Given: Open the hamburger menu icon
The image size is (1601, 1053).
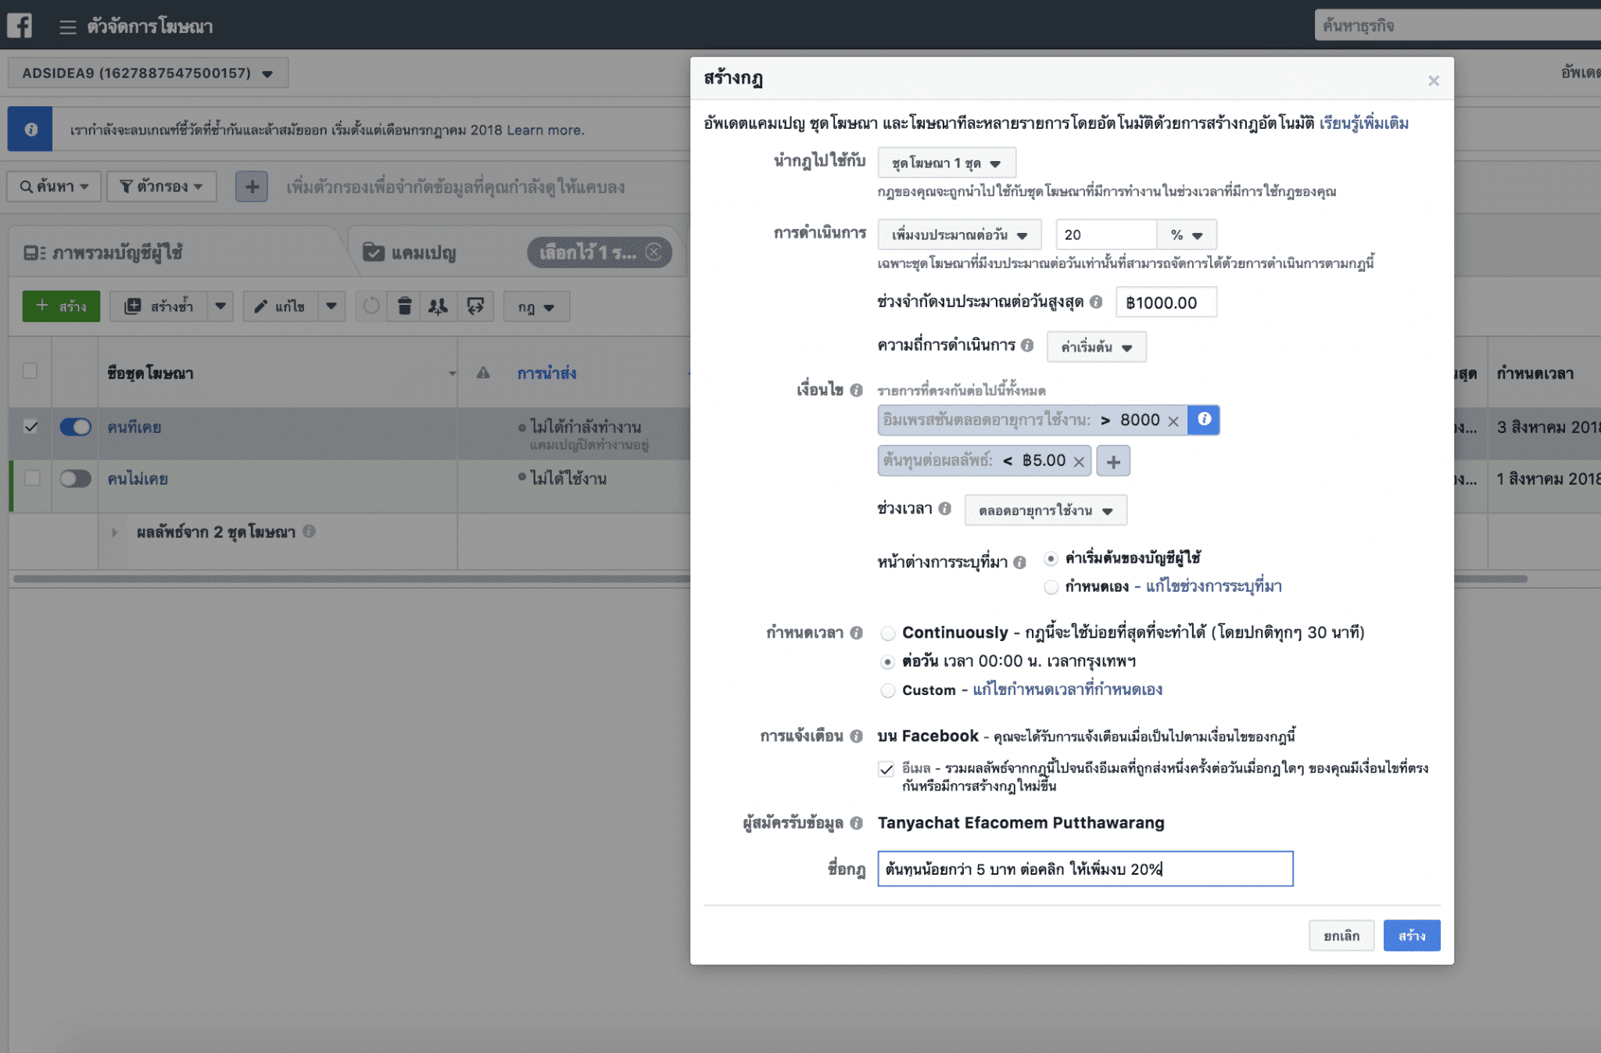Looking at the screenshot, I should point(68,27).
